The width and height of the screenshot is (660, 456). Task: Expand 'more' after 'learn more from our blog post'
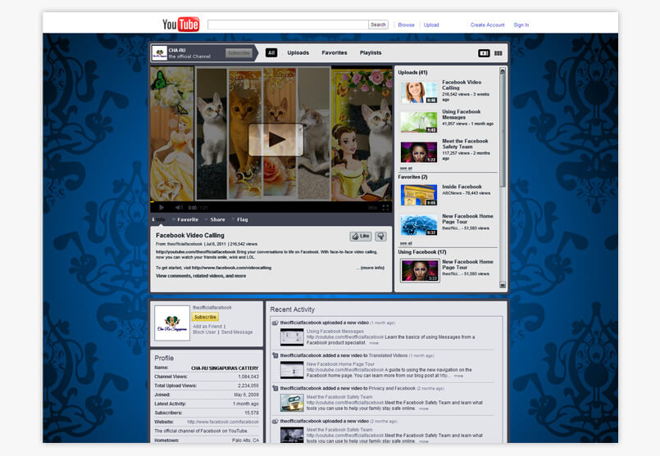coord(458,376)
